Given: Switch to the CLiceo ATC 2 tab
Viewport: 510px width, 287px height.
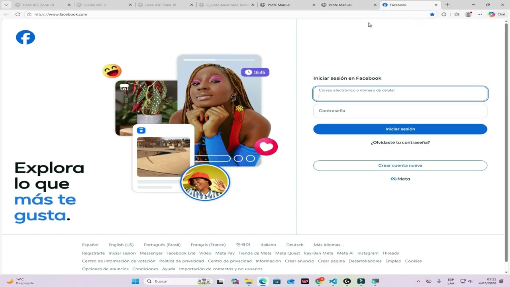Looking at the screenshot, I should tap(104, 5).
